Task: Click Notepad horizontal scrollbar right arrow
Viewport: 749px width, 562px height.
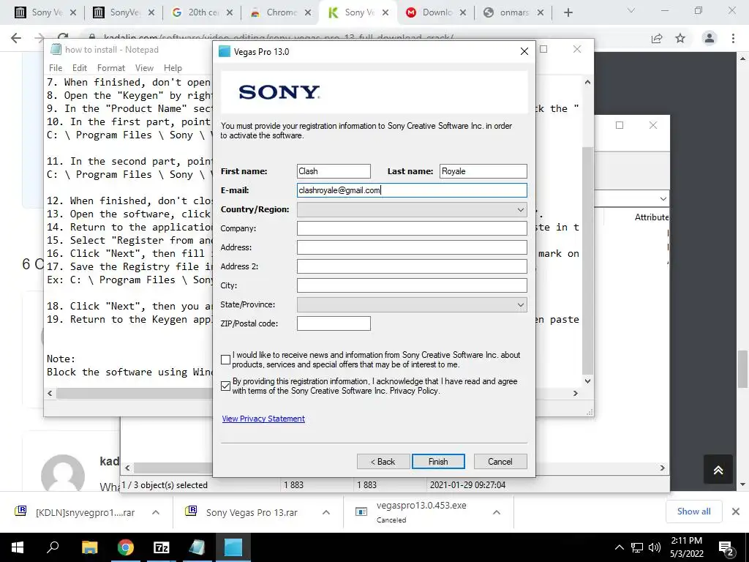Action: coord(576,393)
